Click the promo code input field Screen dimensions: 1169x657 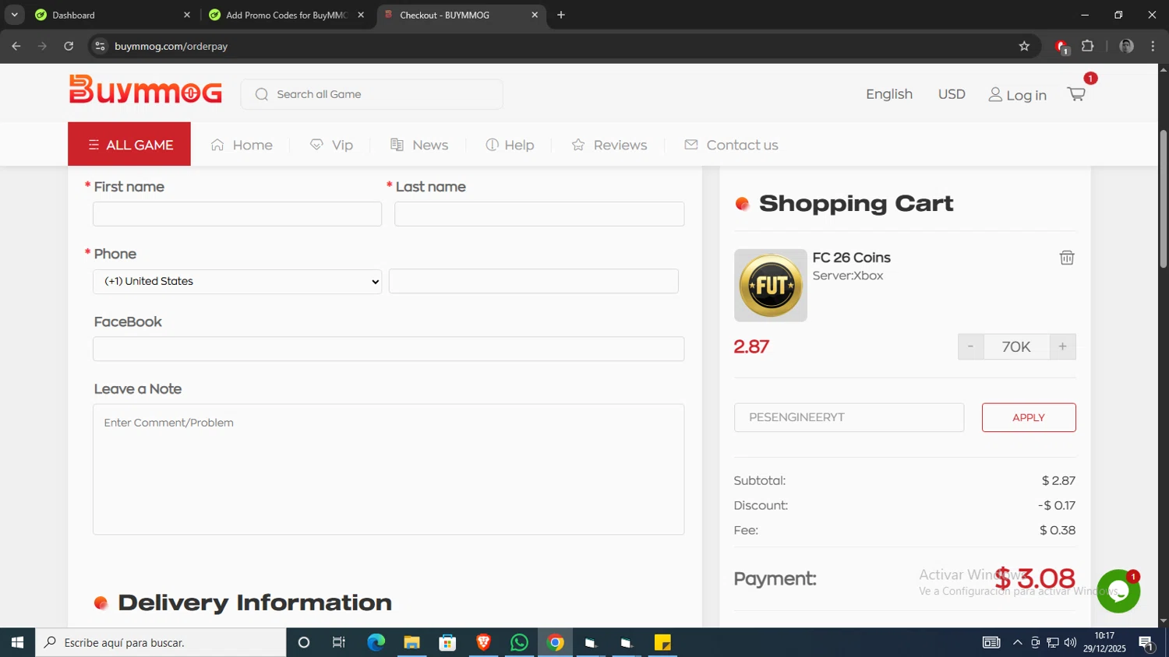point(849,417)
